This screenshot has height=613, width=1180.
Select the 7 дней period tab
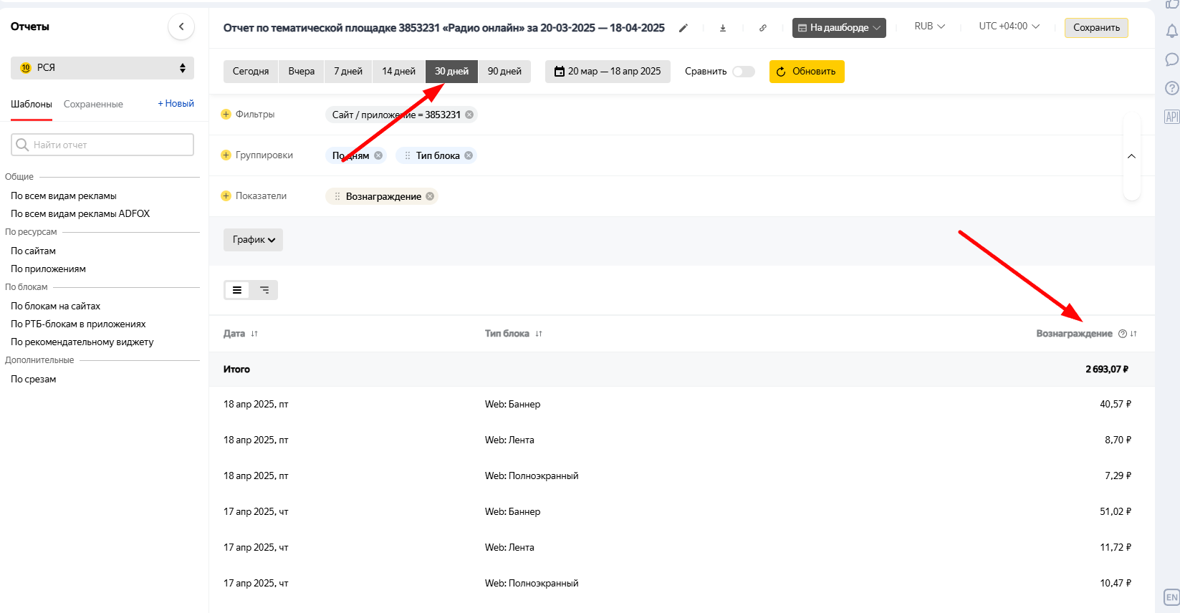348,72
